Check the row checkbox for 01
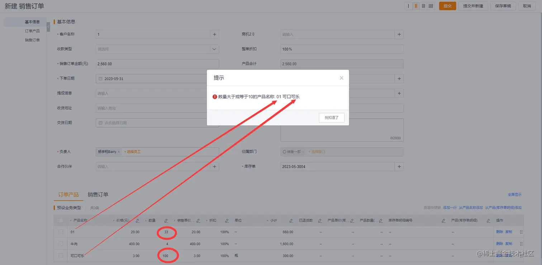This screenshot has width=542, height=265. 61,232
